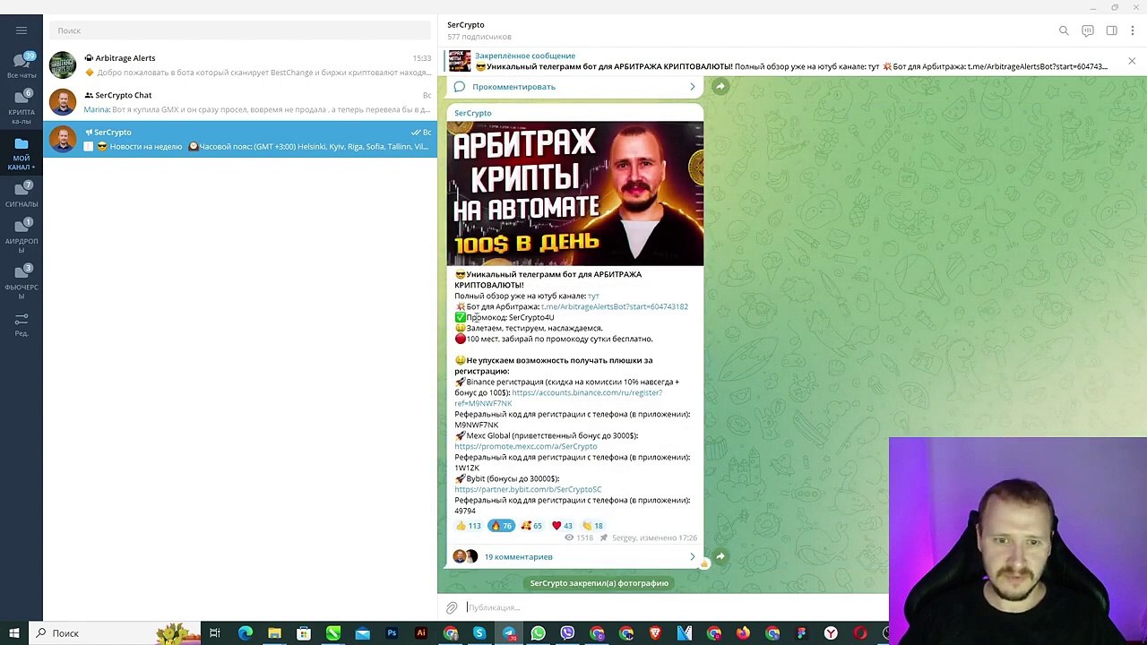Open Yandex Browser from the taskbar
The image size is (1147, 645).
pyautogui.click(x=831, y=633)
